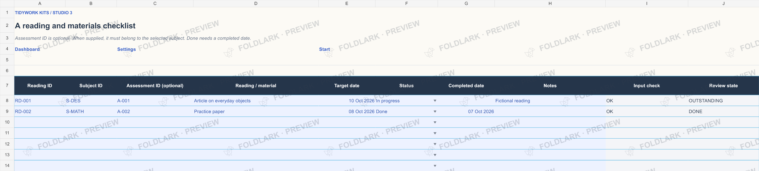Select assessment cell A-001
Viewport: 759px width, 171px height.
pos(155,101)
